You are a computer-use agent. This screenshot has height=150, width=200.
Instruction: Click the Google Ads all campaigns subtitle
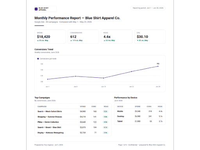click(x=63, y=22)
